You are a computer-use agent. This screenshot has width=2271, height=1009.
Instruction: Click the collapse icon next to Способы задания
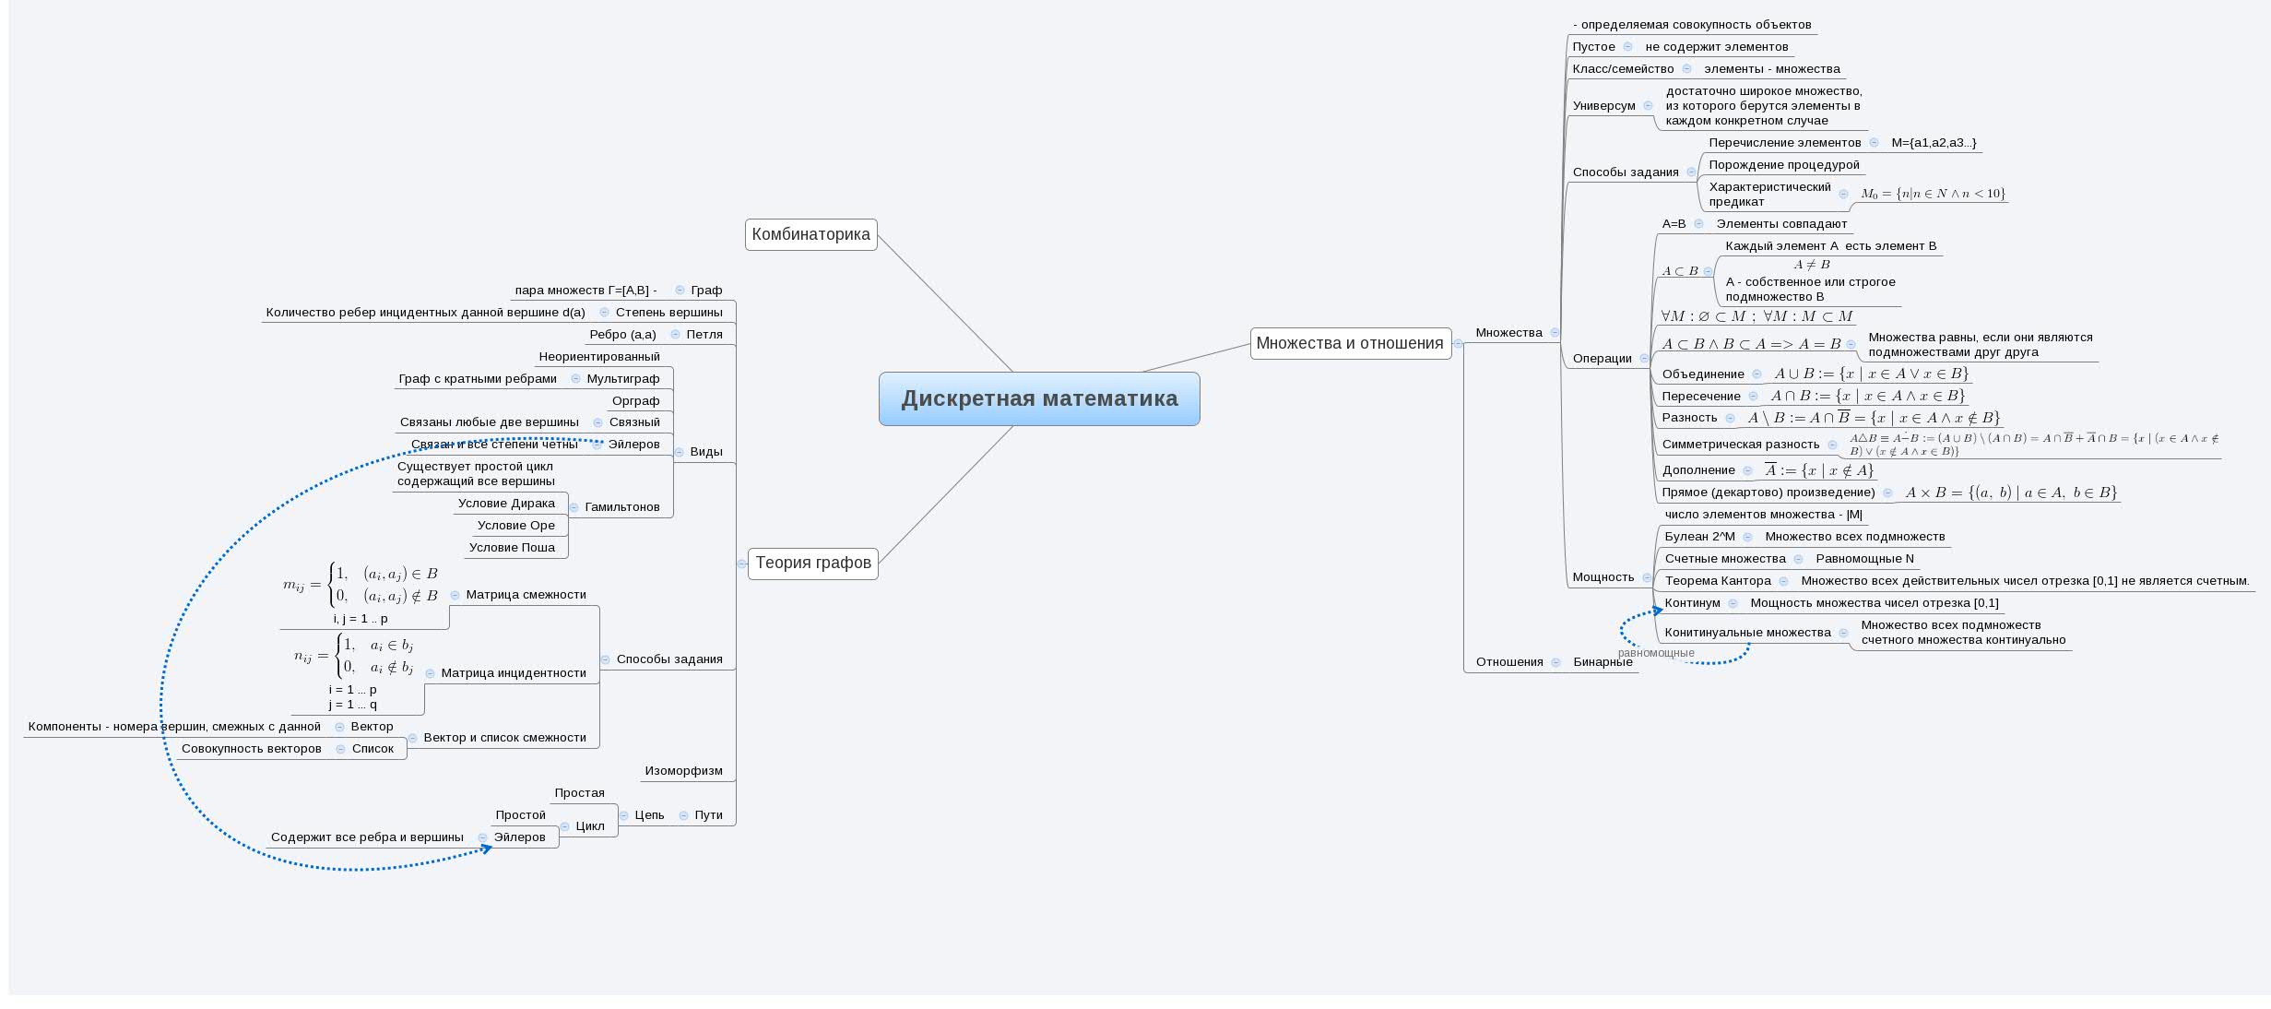point(605,659)
